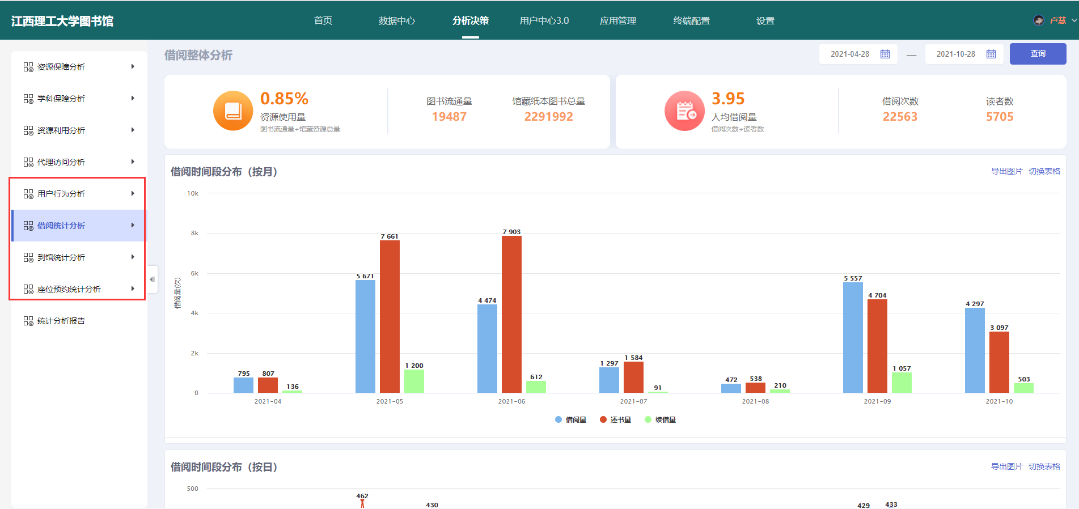Open the 设置 tab
The height and width of the screenshot is (509, 1079).
tap(765, 20)
